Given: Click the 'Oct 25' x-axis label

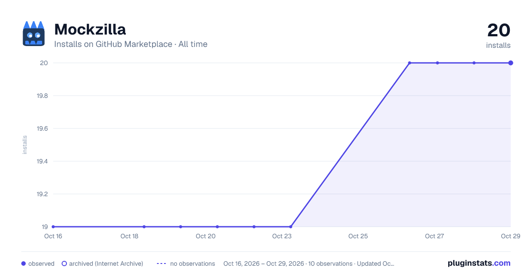Looking at the screenshot, I should pos(358,236).
